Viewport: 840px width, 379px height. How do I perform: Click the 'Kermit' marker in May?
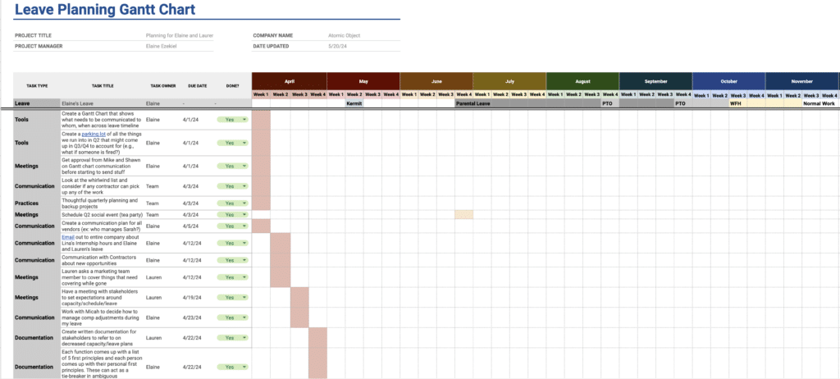[x=354, y=104]
